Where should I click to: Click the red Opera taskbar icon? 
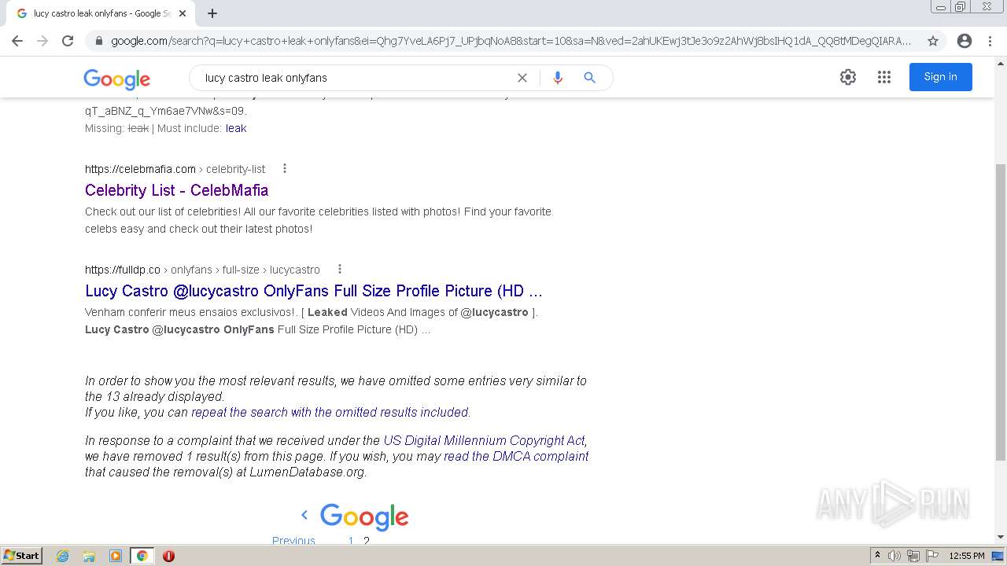point(168,556)
